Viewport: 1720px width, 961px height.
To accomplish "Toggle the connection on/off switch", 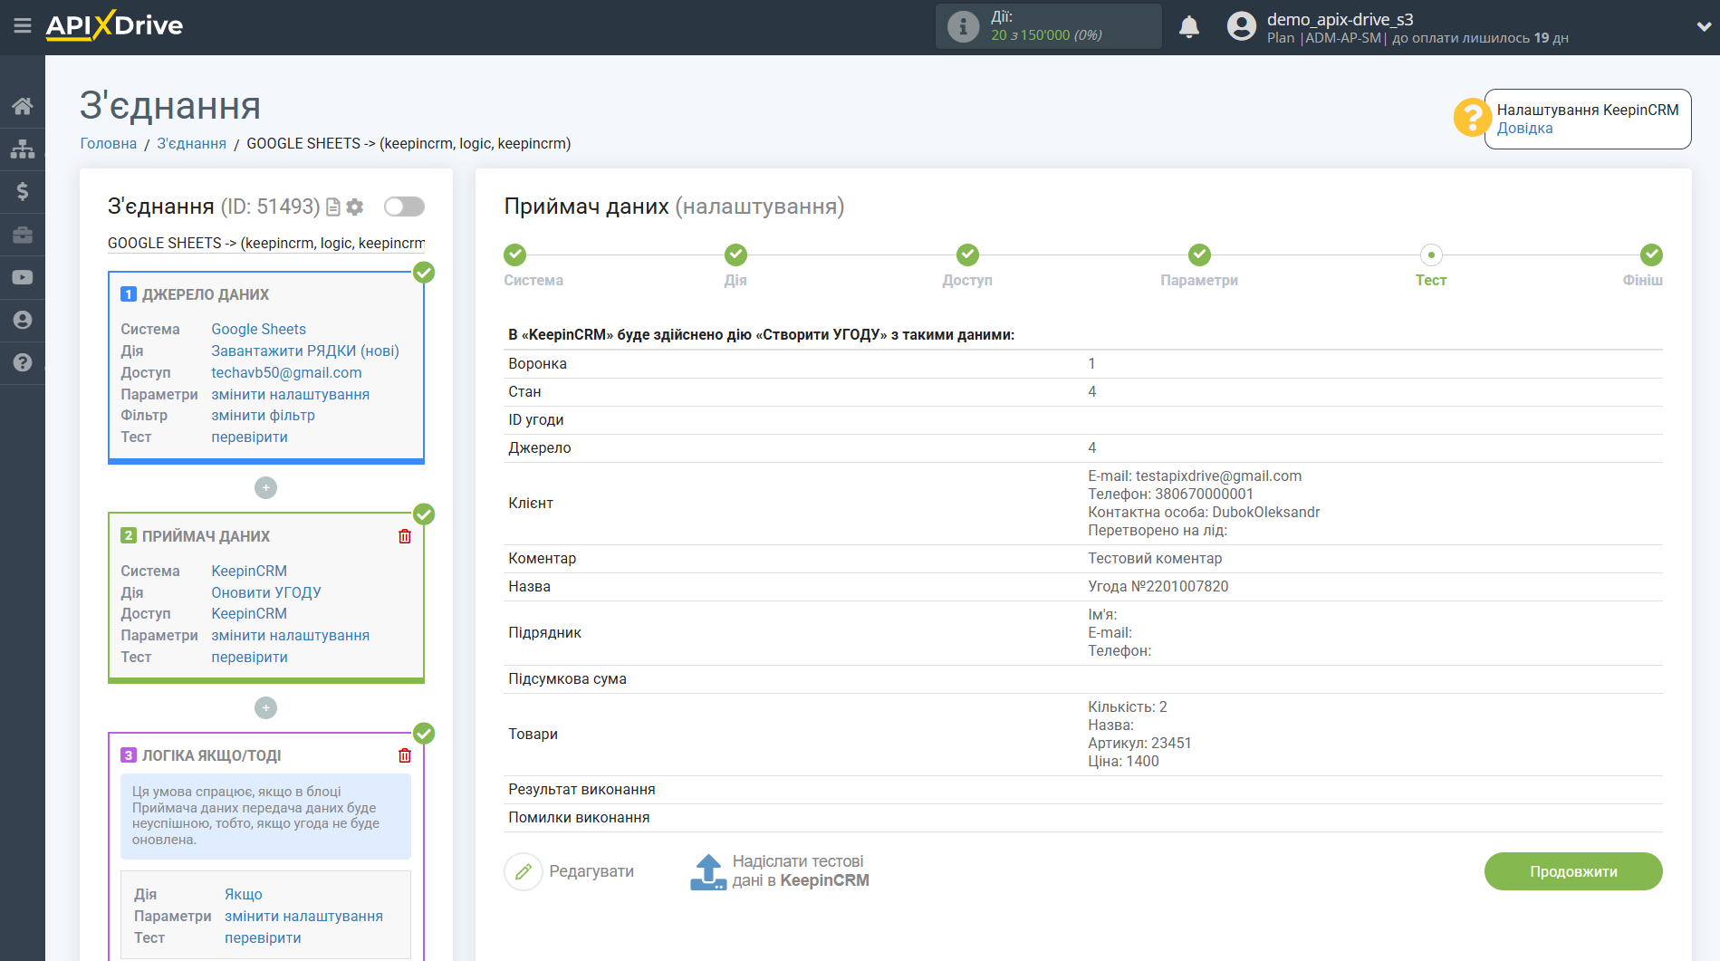I will point(404,207).
